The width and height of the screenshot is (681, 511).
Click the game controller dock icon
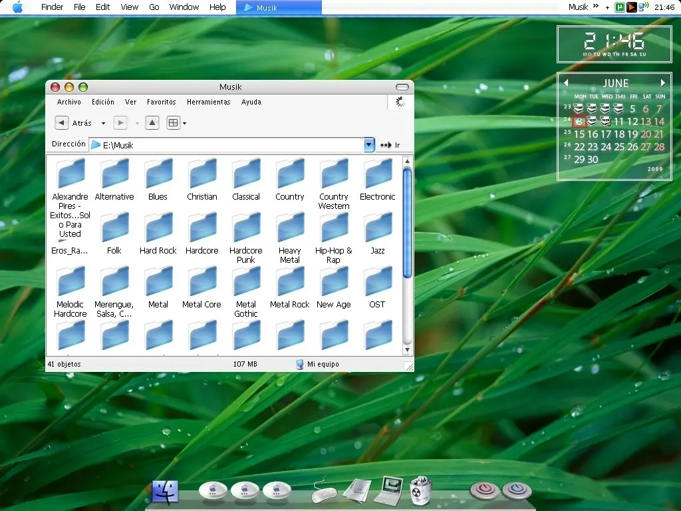point(324,492)
